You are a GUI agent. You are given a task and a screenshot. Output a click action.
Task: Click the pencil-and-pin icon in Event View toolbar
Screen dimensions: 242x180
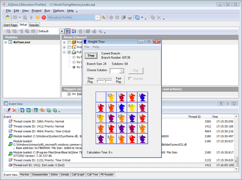[x=8, y=110]
